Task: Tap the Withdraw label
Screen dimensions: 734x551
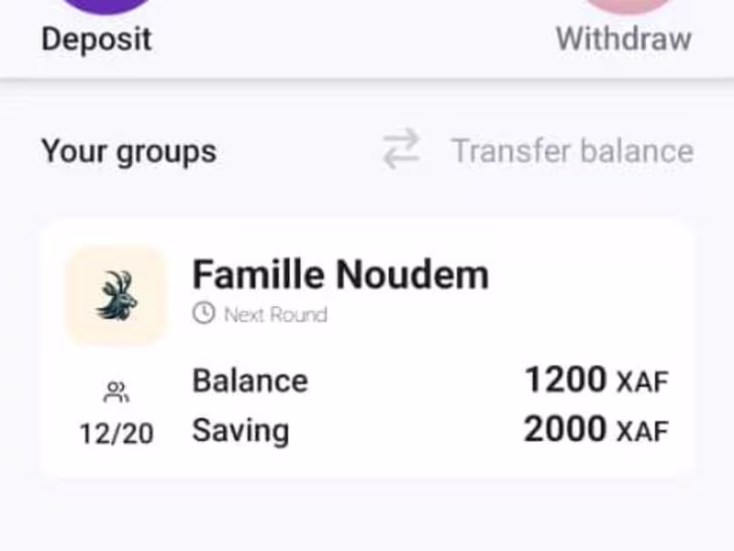Action: (x=624, y=39)
